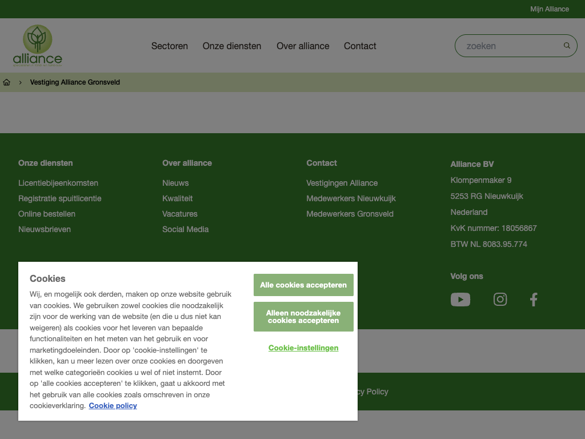This screenshot has width=585, height=439.
Task: Open Cookie-instellingen link
Action: [x=303, y=348]
